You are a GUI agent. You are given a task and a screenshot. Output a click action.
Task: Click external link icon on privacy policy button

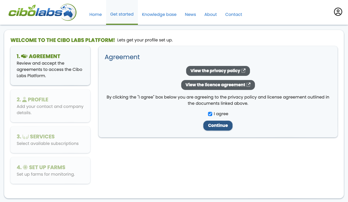click(x=243, y=71)
